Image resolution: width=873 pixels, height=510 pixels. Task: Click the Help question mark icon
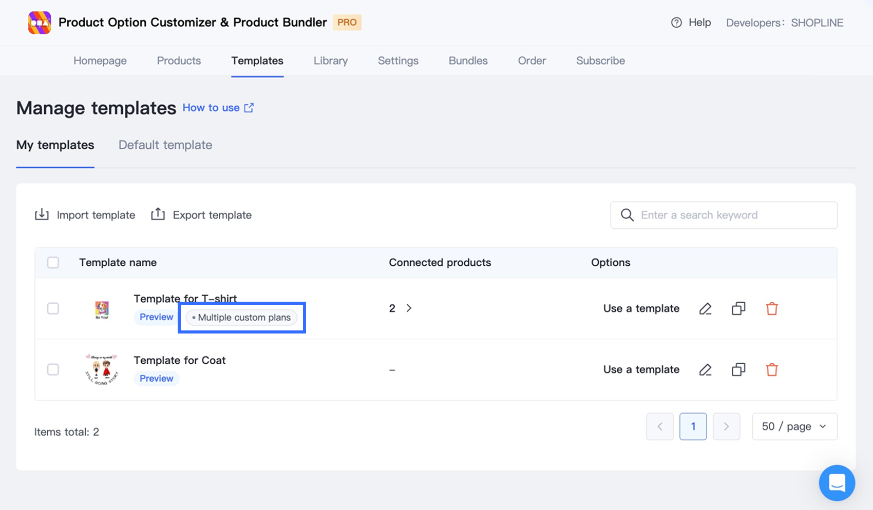676,23
